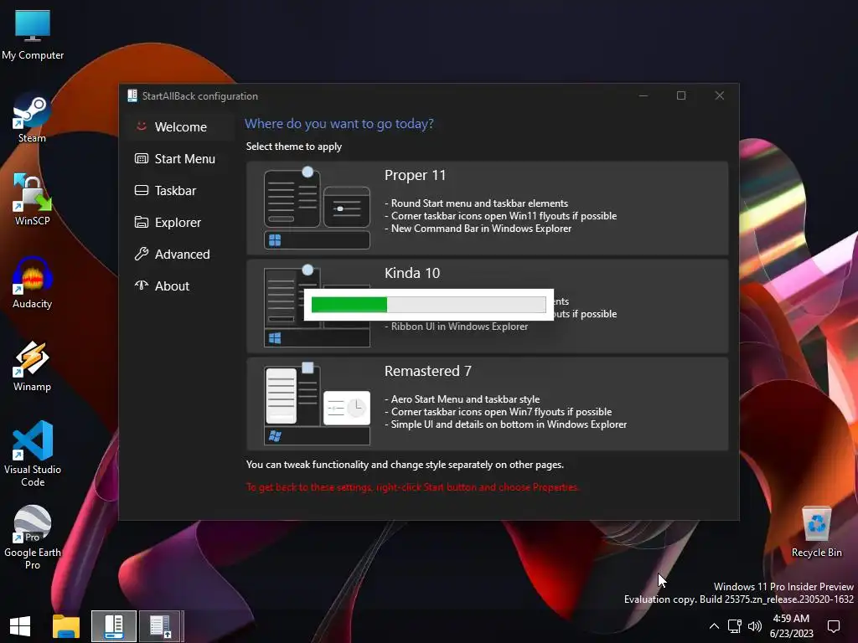
Task: Show hidden tray icons chevron
Action: pyautogui.click(x=714, y=626)
